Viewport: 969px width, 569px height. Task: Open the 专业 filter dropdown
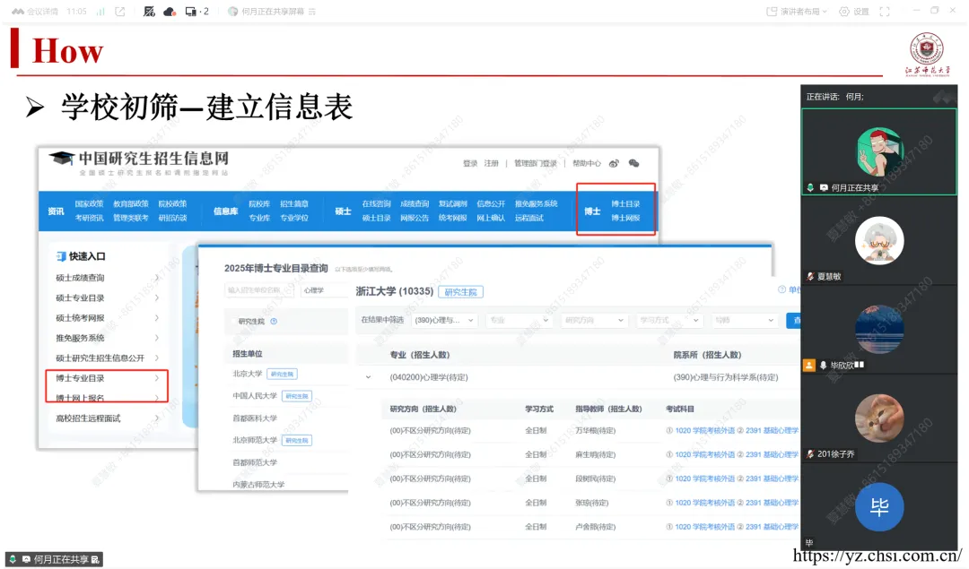[x=519, y=320]
